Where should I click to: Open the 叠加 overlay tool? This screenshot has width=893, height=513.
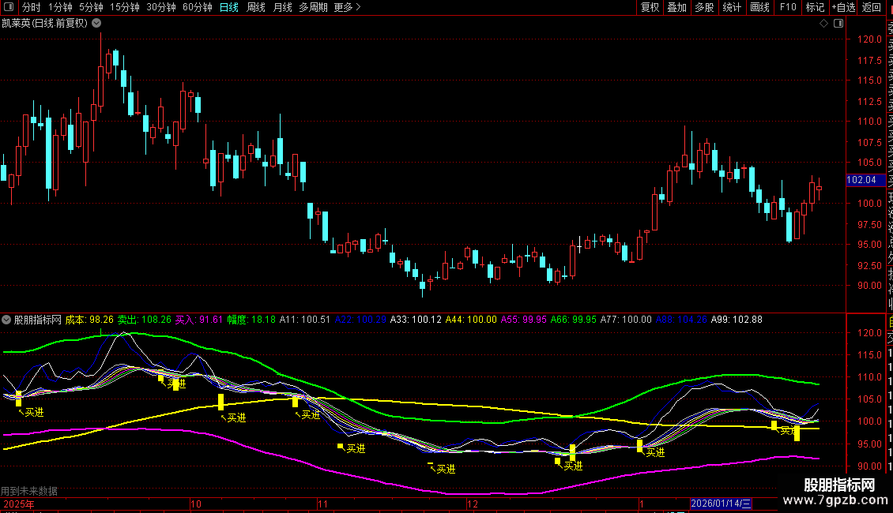[x=676, y=7]
